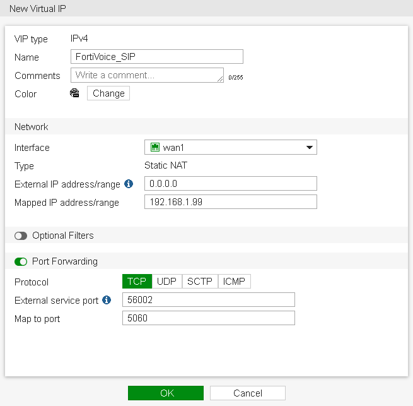The image size is (413, 406).
Task: Click the Map to port field
Action: pyautogui.click(x=208, y=318)
